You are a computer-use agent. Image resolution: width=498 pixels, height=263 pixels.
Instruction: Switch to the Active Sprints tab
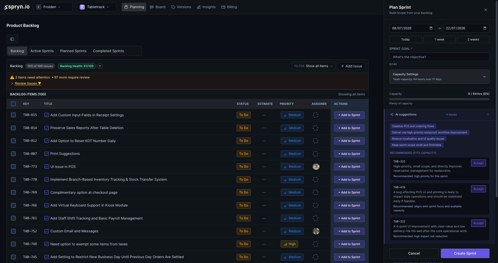42,51
